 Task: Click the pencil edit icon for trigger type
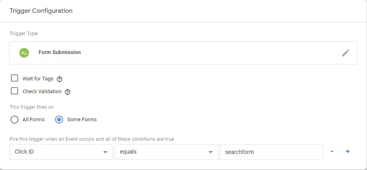(346, 53)
